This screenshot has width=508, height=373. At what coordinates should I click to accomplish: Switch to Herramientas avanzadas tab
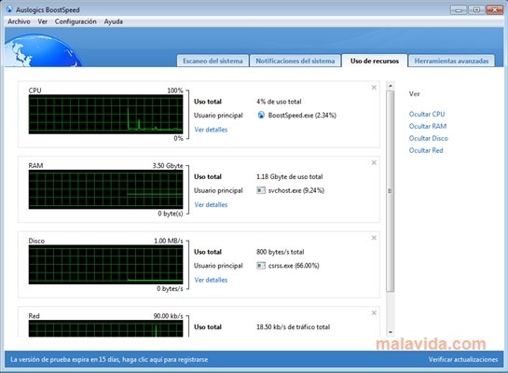[451, 61]
